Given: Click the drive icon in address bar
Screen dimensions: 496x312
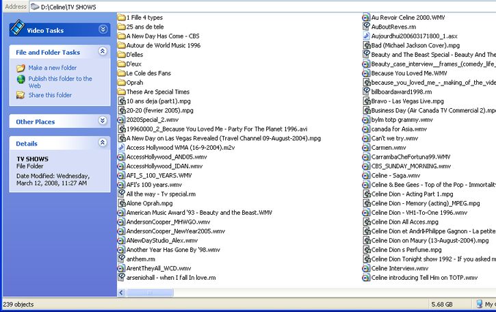Looking at the screenshot, I should pos(35,7).
